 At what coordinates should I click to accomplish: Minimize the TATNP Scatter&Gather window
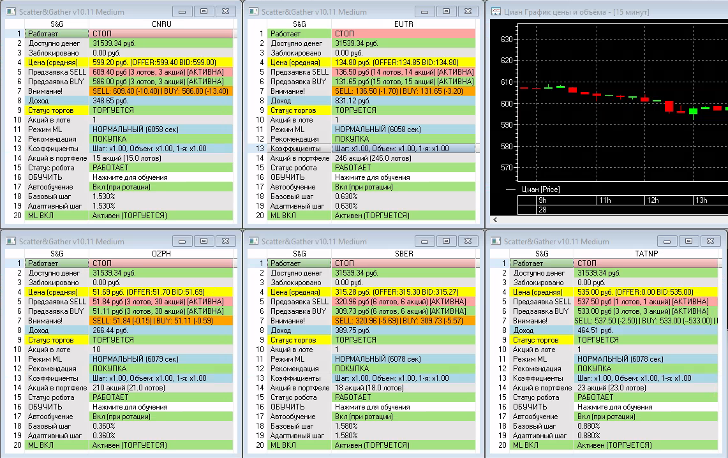pyautogui.click(x=667, y=241)
